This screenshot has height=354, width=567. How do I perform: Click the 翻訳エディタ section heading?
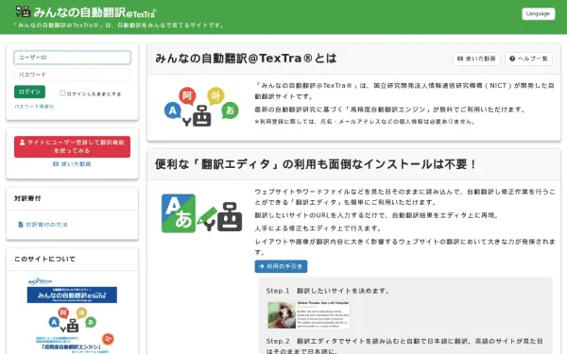[x=316, y=164]
